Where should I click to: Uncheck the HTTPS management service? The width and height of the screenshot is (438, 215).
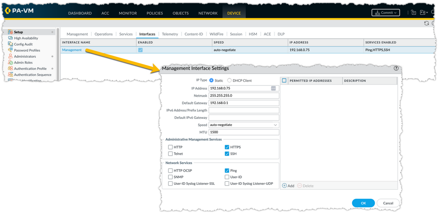pyautogui.click(x=227, y=147)
